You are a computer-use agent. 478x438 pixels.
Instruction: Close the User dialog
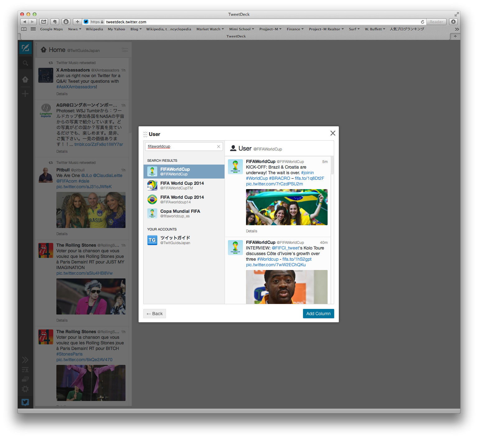[333, 133]
